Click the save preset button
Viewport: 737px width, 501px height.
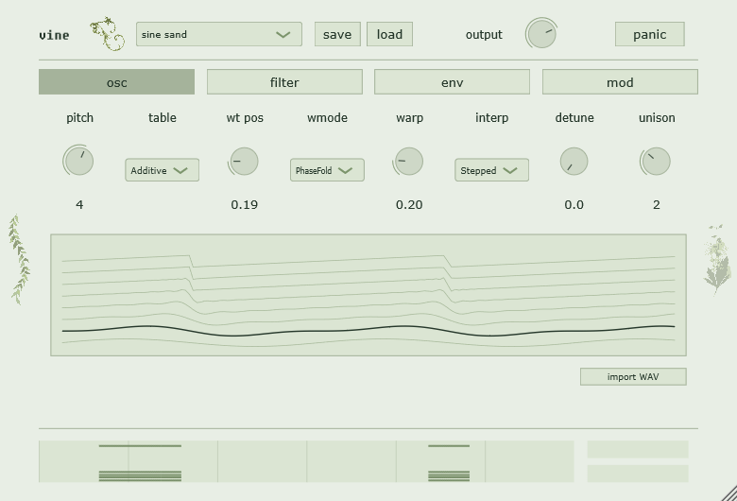pyautogui.click(x=337, y=34)
